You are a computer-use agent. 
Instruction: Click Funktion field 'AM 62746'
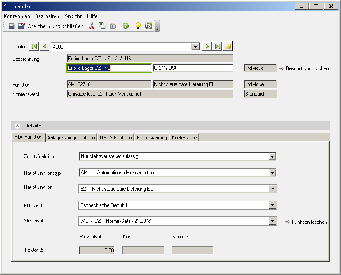[x=109, y=84]
